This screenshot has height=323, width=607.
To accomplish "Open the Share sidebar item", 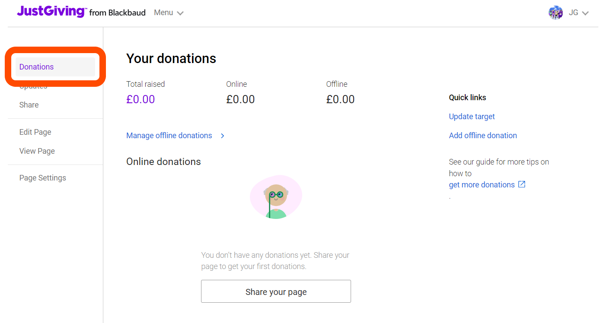I will coord(29,105).
